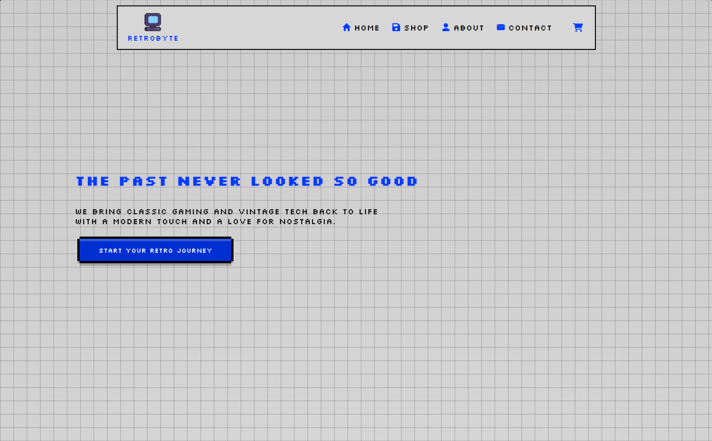712x441 pixels.
Task: Click the house icon beside HOME
Action: (x=346, y=27)
